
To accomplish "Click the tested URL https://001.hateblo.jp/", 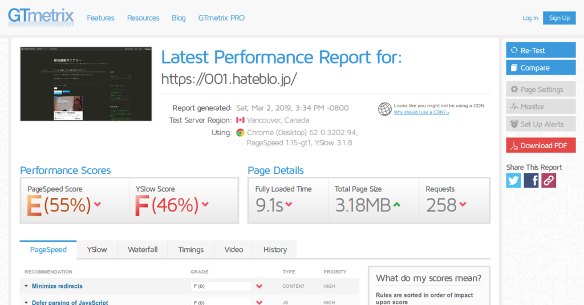I will click(x=229, y=79).
